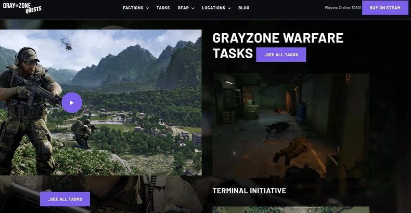This screenshot has width=411, height=213.
Task: Click the Gray Zone Quests logo
Action: 22,8
